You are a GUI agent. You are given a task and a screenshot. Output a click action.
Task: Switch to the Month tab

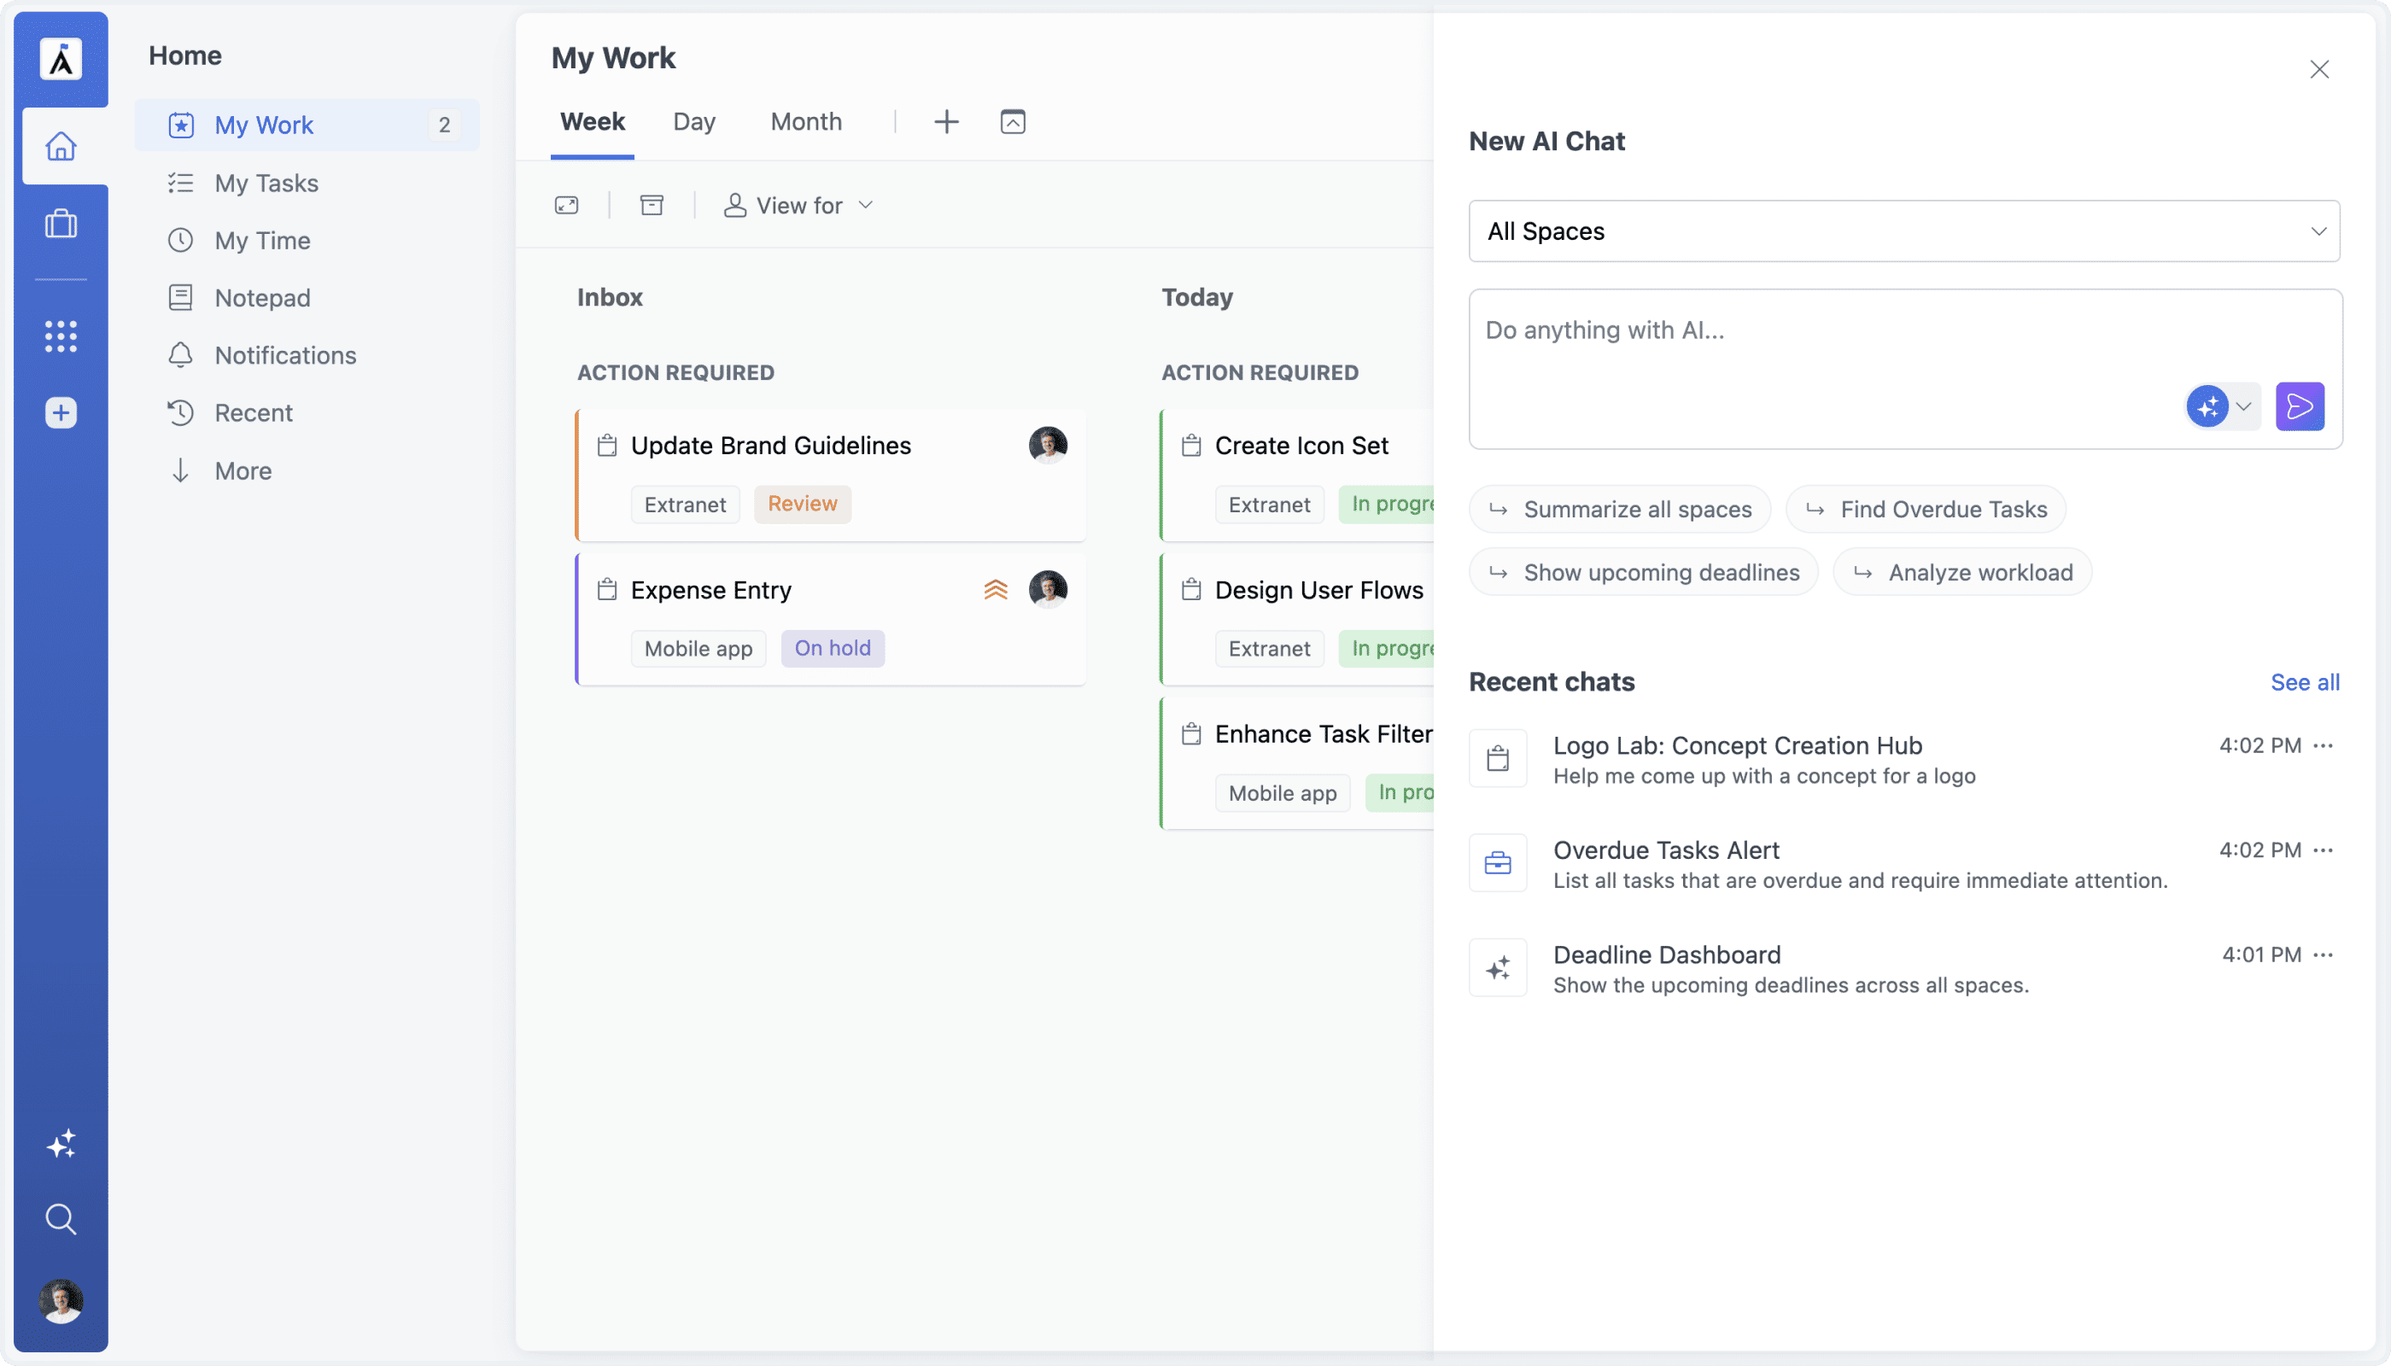[806, 122]
